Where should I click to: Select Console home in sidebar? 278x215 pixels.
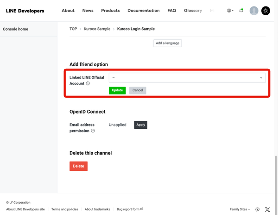pyautogui.click(x=29, y=29)
